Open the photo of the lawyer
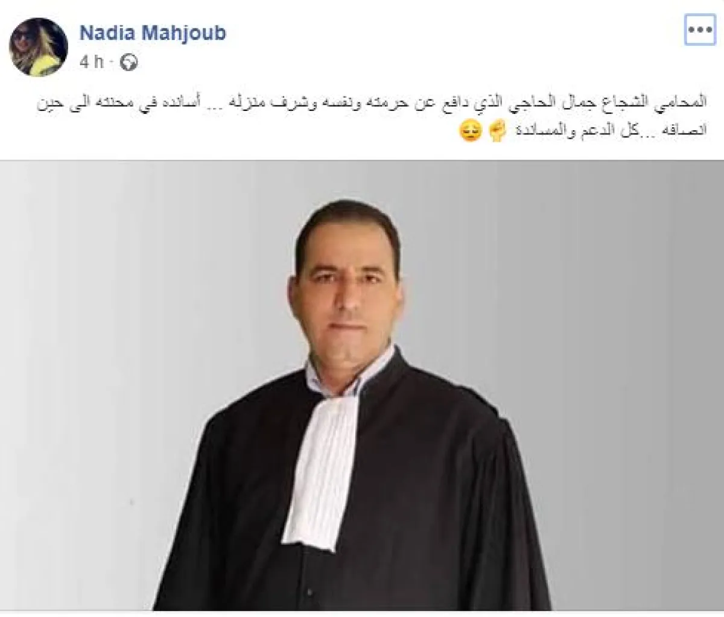Image resolution: width=724 pixels, height=617 pixels. tap(361, 385)
